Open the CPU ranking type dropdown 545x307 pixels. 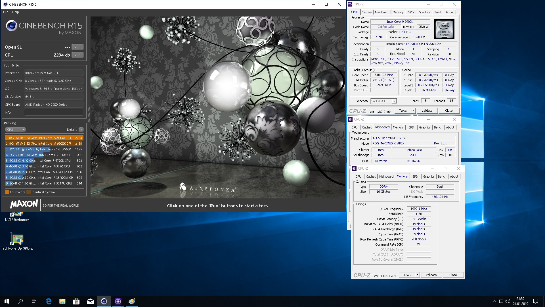16,130
